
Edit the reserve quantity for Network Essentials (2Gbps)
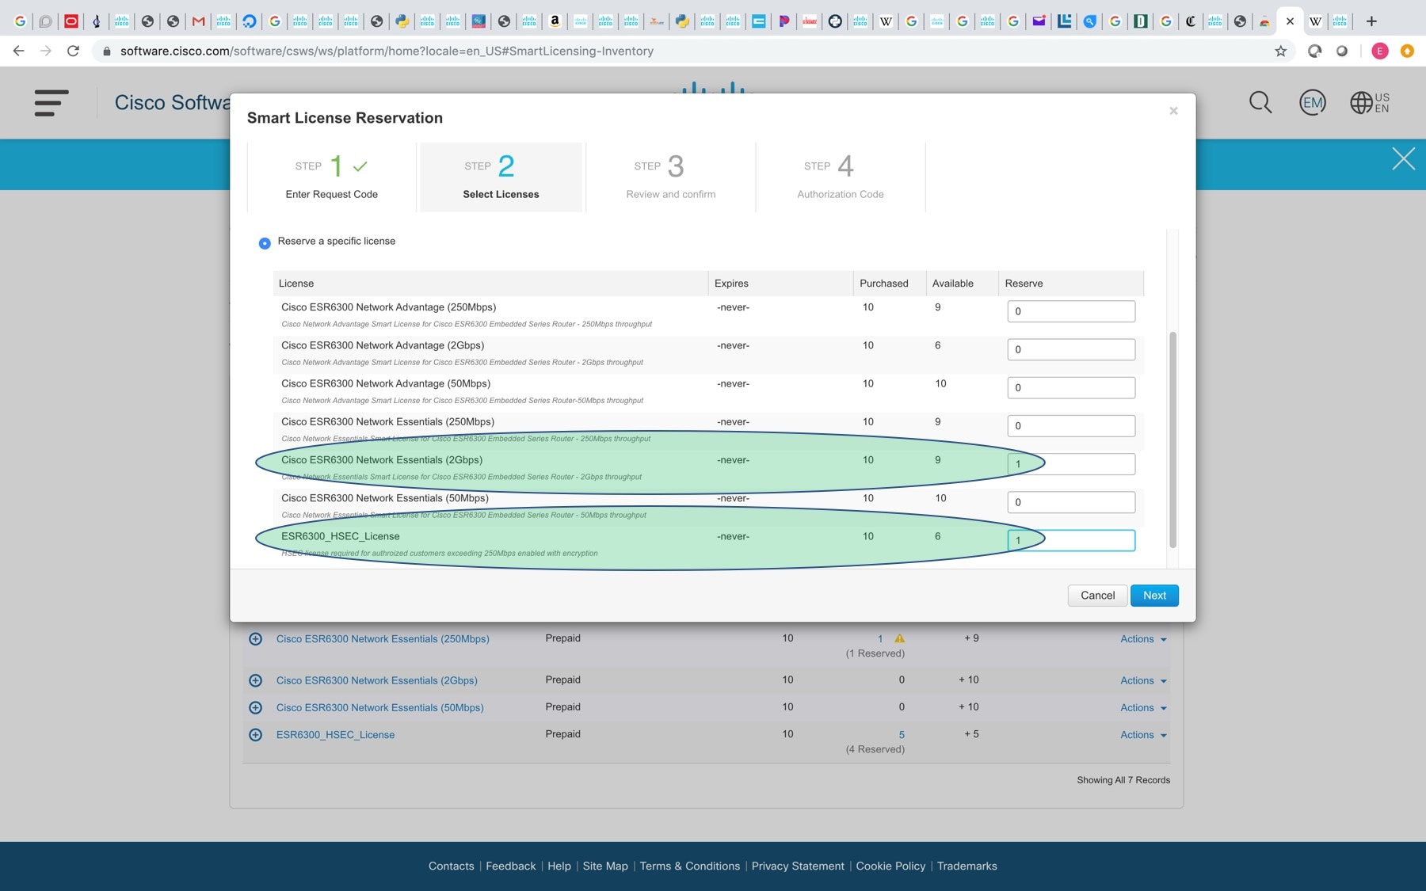tap(1071, 464)
